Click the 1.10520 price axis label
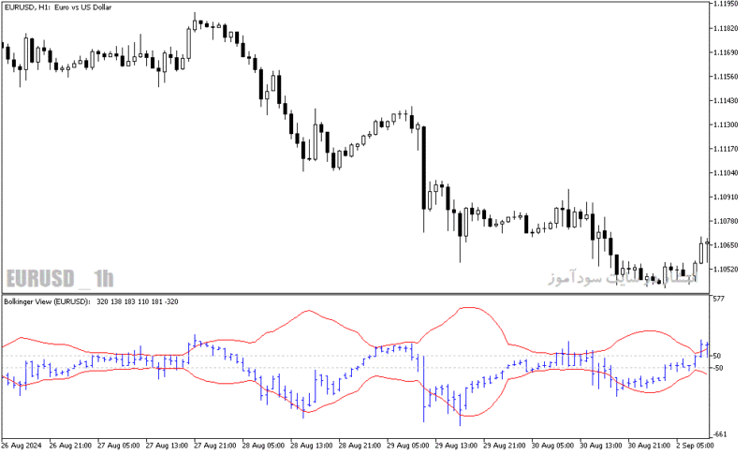 point(725,270)
